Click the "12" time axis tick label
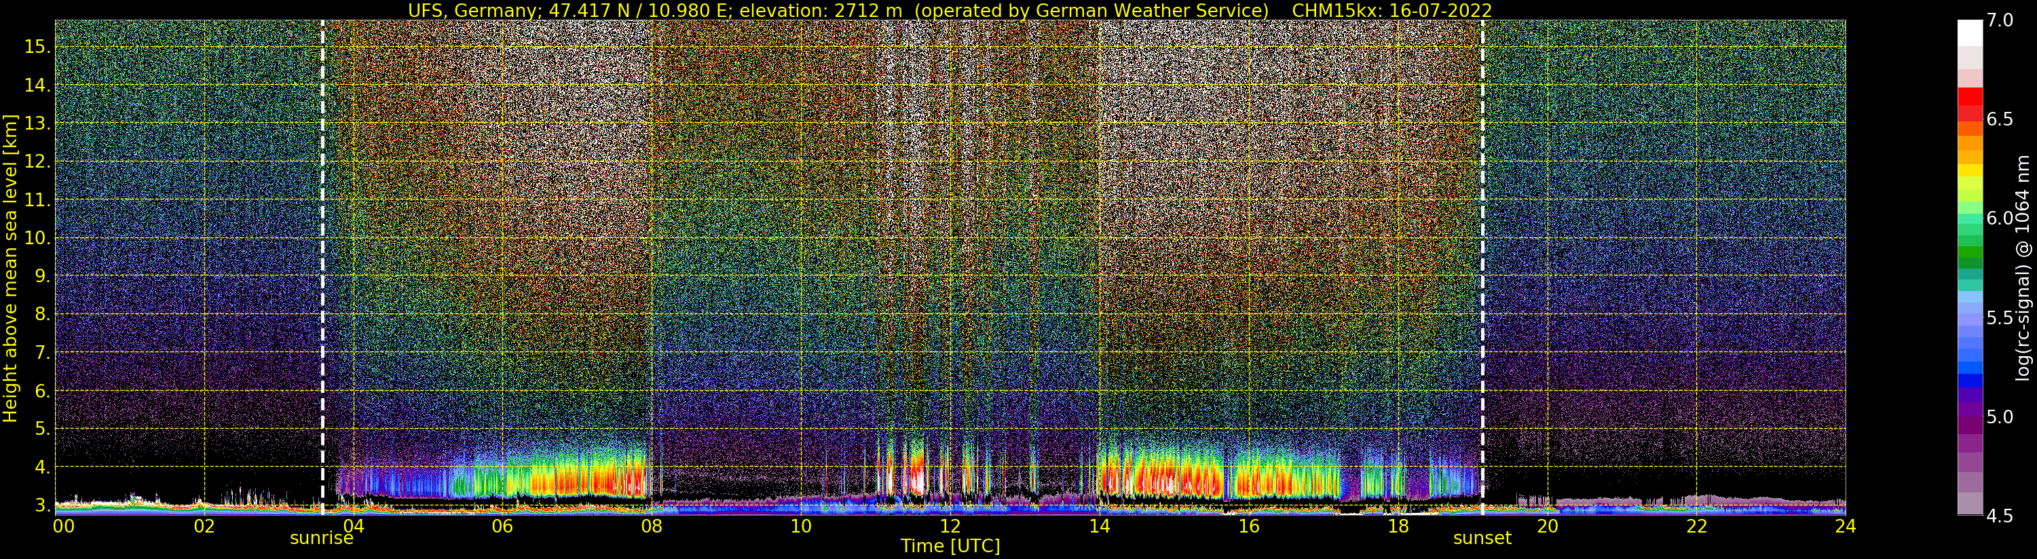The image size is (2037, 559). pos(950,526)
